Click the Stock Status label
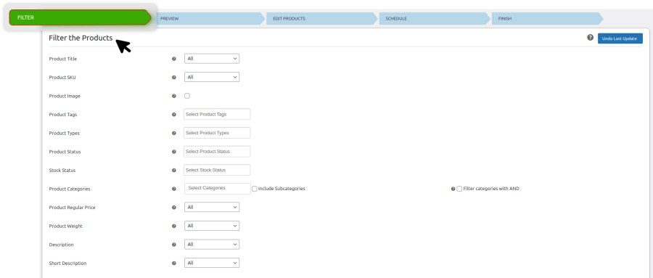The image size is (653, 278). click(x=62, y=171)
